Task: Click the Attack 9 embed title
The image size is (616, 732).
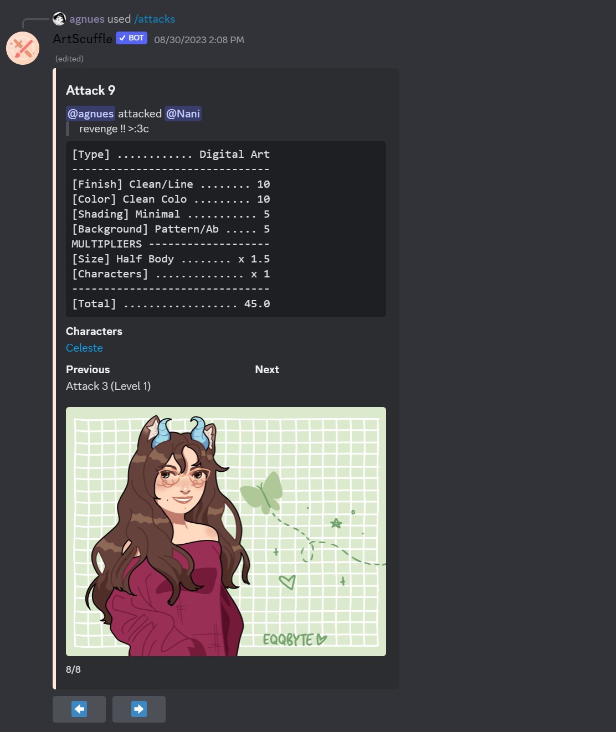Action: 90,90
